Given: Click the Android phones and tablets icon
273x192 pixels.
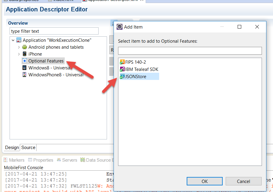Looking at the screenshot, I should coord(24,47).
